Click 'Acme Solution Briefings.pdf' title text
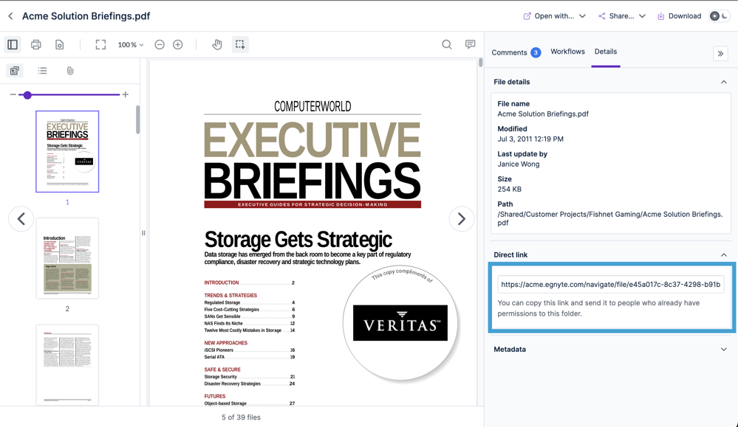Screen dimensions: 738x427 pos(86,16)
